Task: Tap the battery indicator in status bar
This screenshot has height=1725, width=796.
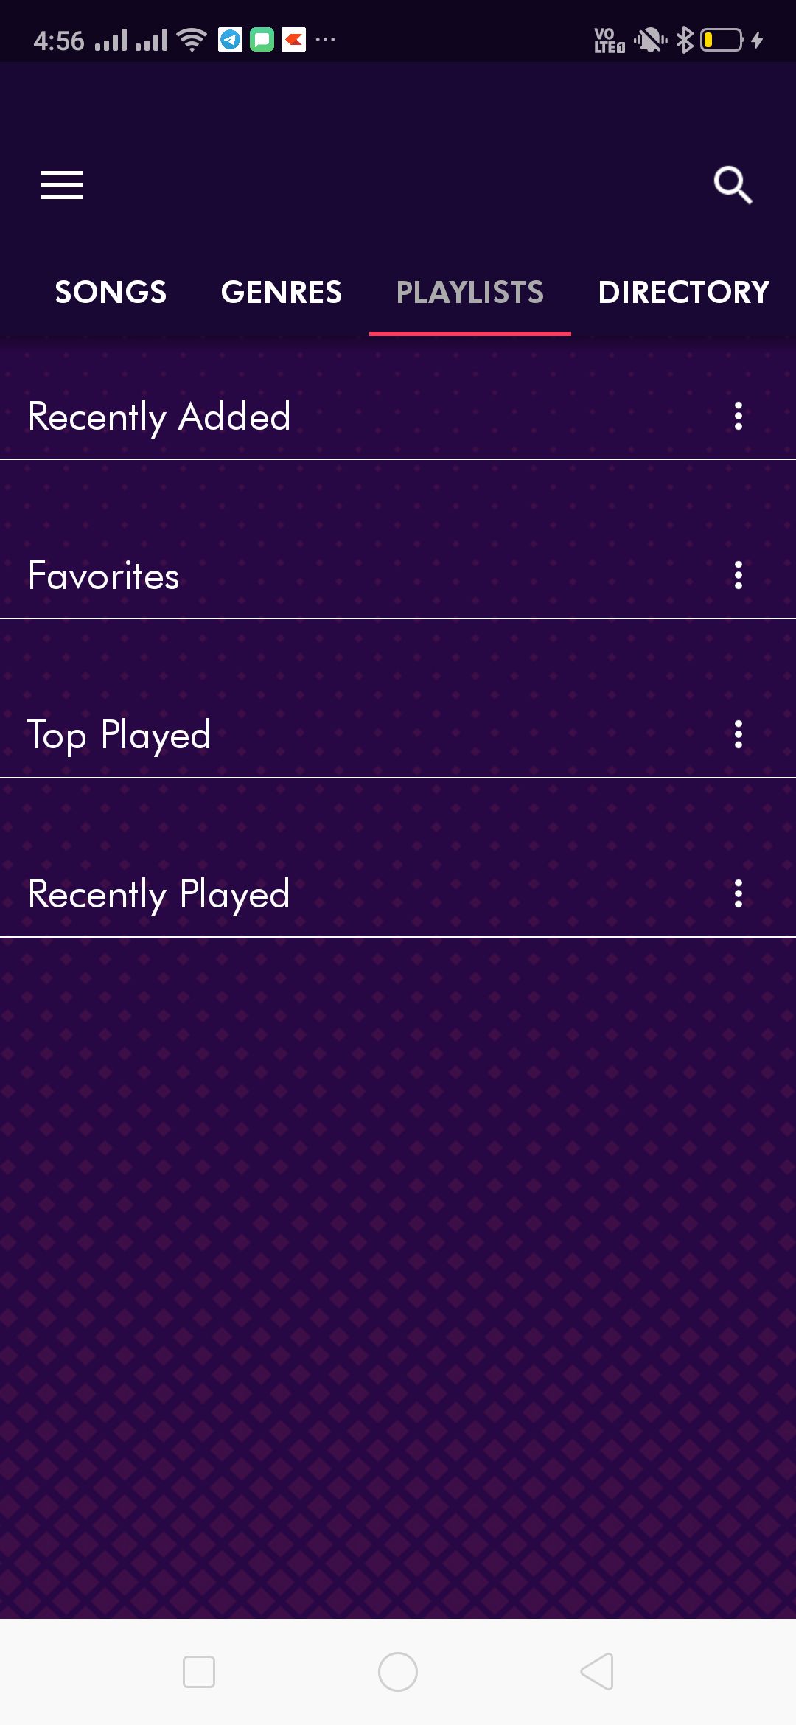Action: coord(722,40)
